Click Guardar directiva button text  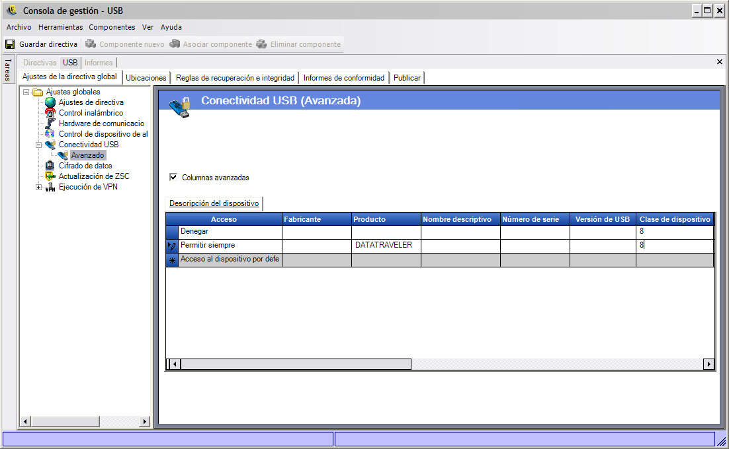tap(48, 44)
